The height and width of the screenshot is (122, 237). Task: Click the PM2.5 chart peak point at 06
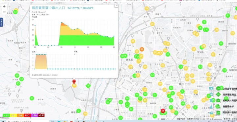click(x=61, y=23)
